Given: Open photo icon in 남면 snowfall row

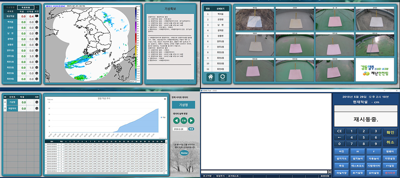Looking at the screenshot, I should coord(37,33).
